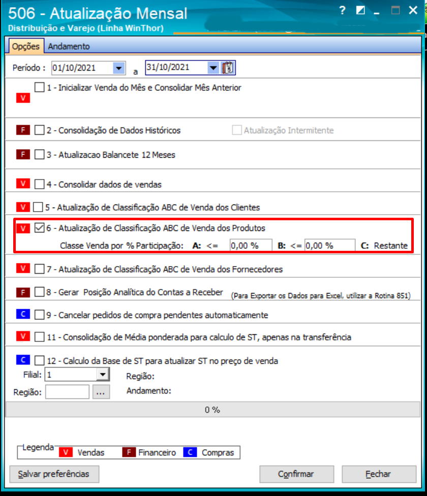Open the start date 01/10/2021 dropdown arrow
Screen dimensions: 427x496
[119, 68]
